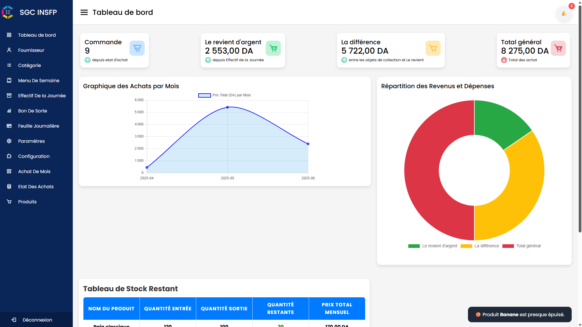Screen dimensions: 582x327
Task: Open Fournisseur in the sidebar
Action: pyautogui.click(x=31, y=50)
